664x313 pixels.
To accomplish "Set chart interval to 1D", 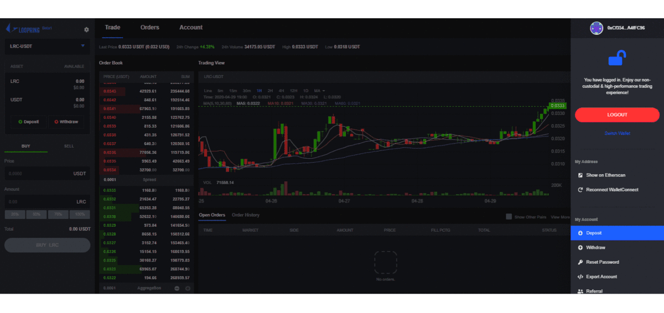I will point(306,90).
